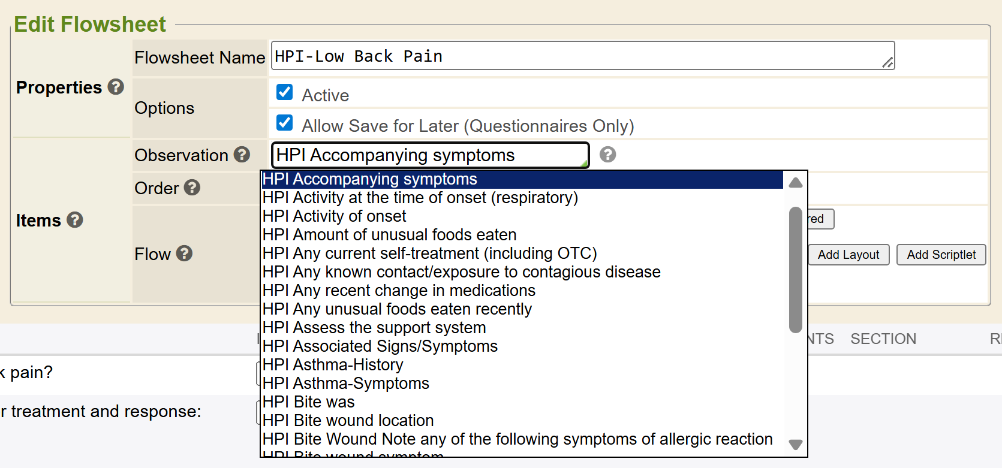Click the Add Layout button
The image size is (1002, 468).
848,255
